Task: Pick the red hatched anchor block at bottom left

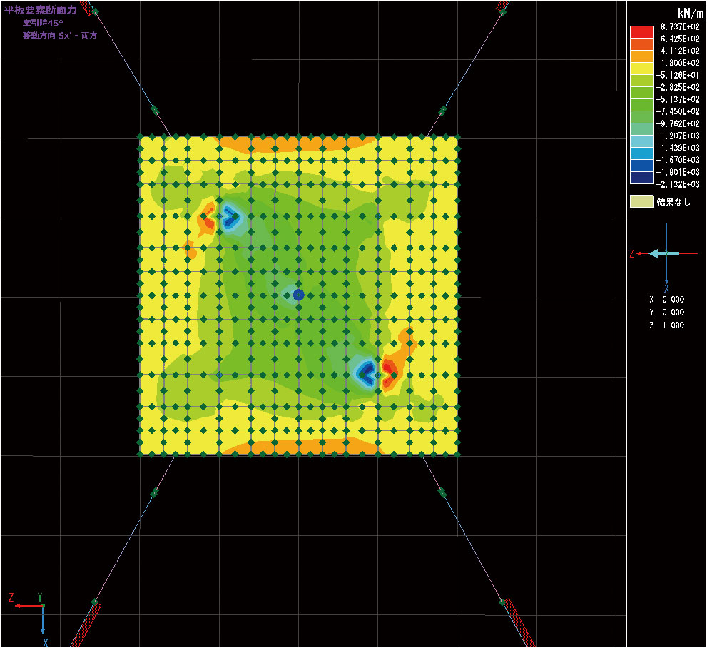Action: point(86,625)
